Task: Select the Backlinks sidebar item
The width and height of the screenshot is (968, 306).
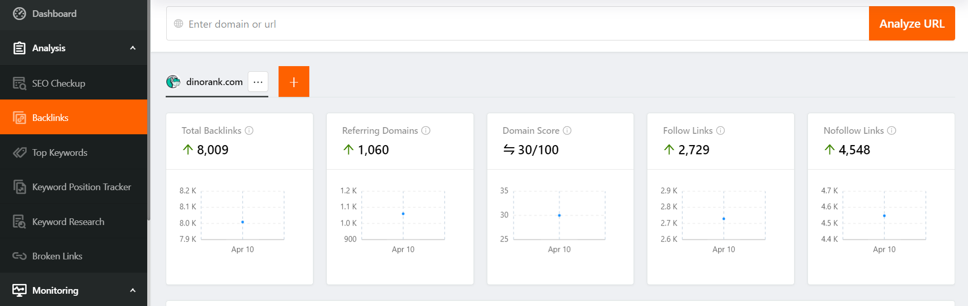Action: [x=73, y=117]
